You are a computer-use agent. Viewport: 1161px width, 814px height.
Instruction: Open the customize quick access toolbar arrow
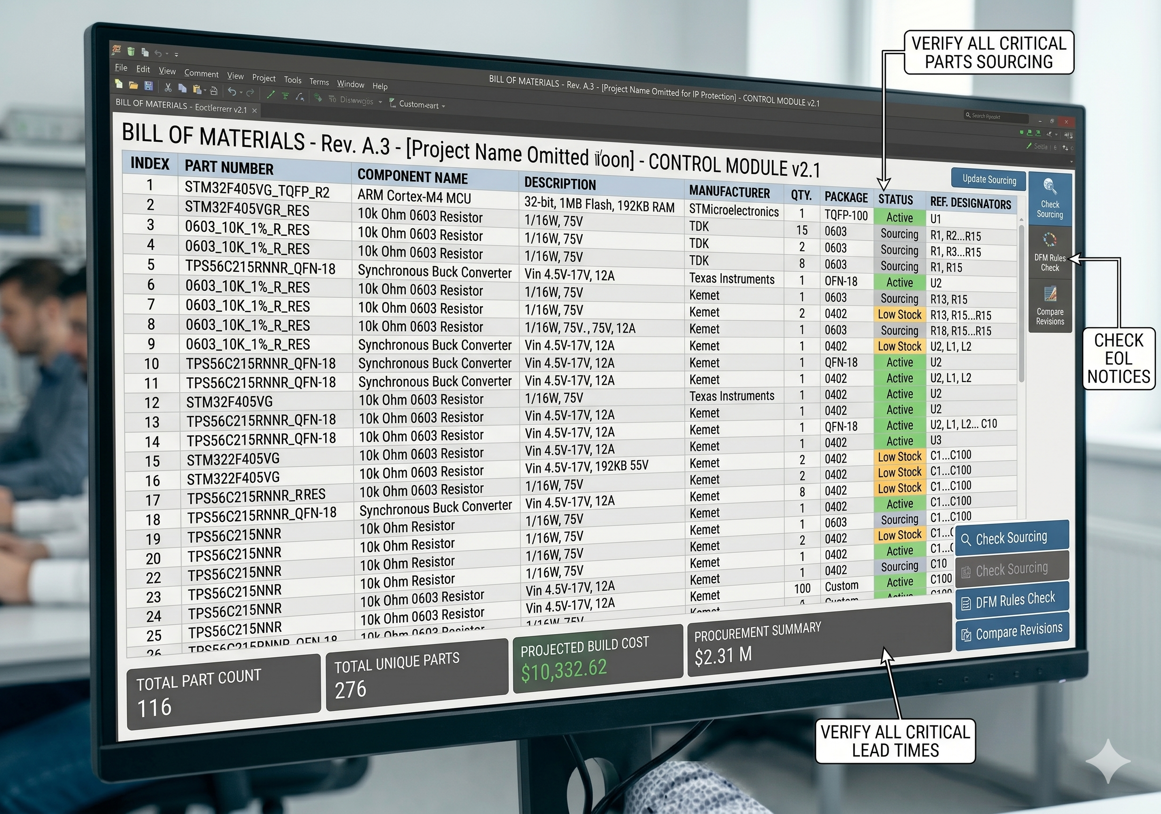point(177,54)
